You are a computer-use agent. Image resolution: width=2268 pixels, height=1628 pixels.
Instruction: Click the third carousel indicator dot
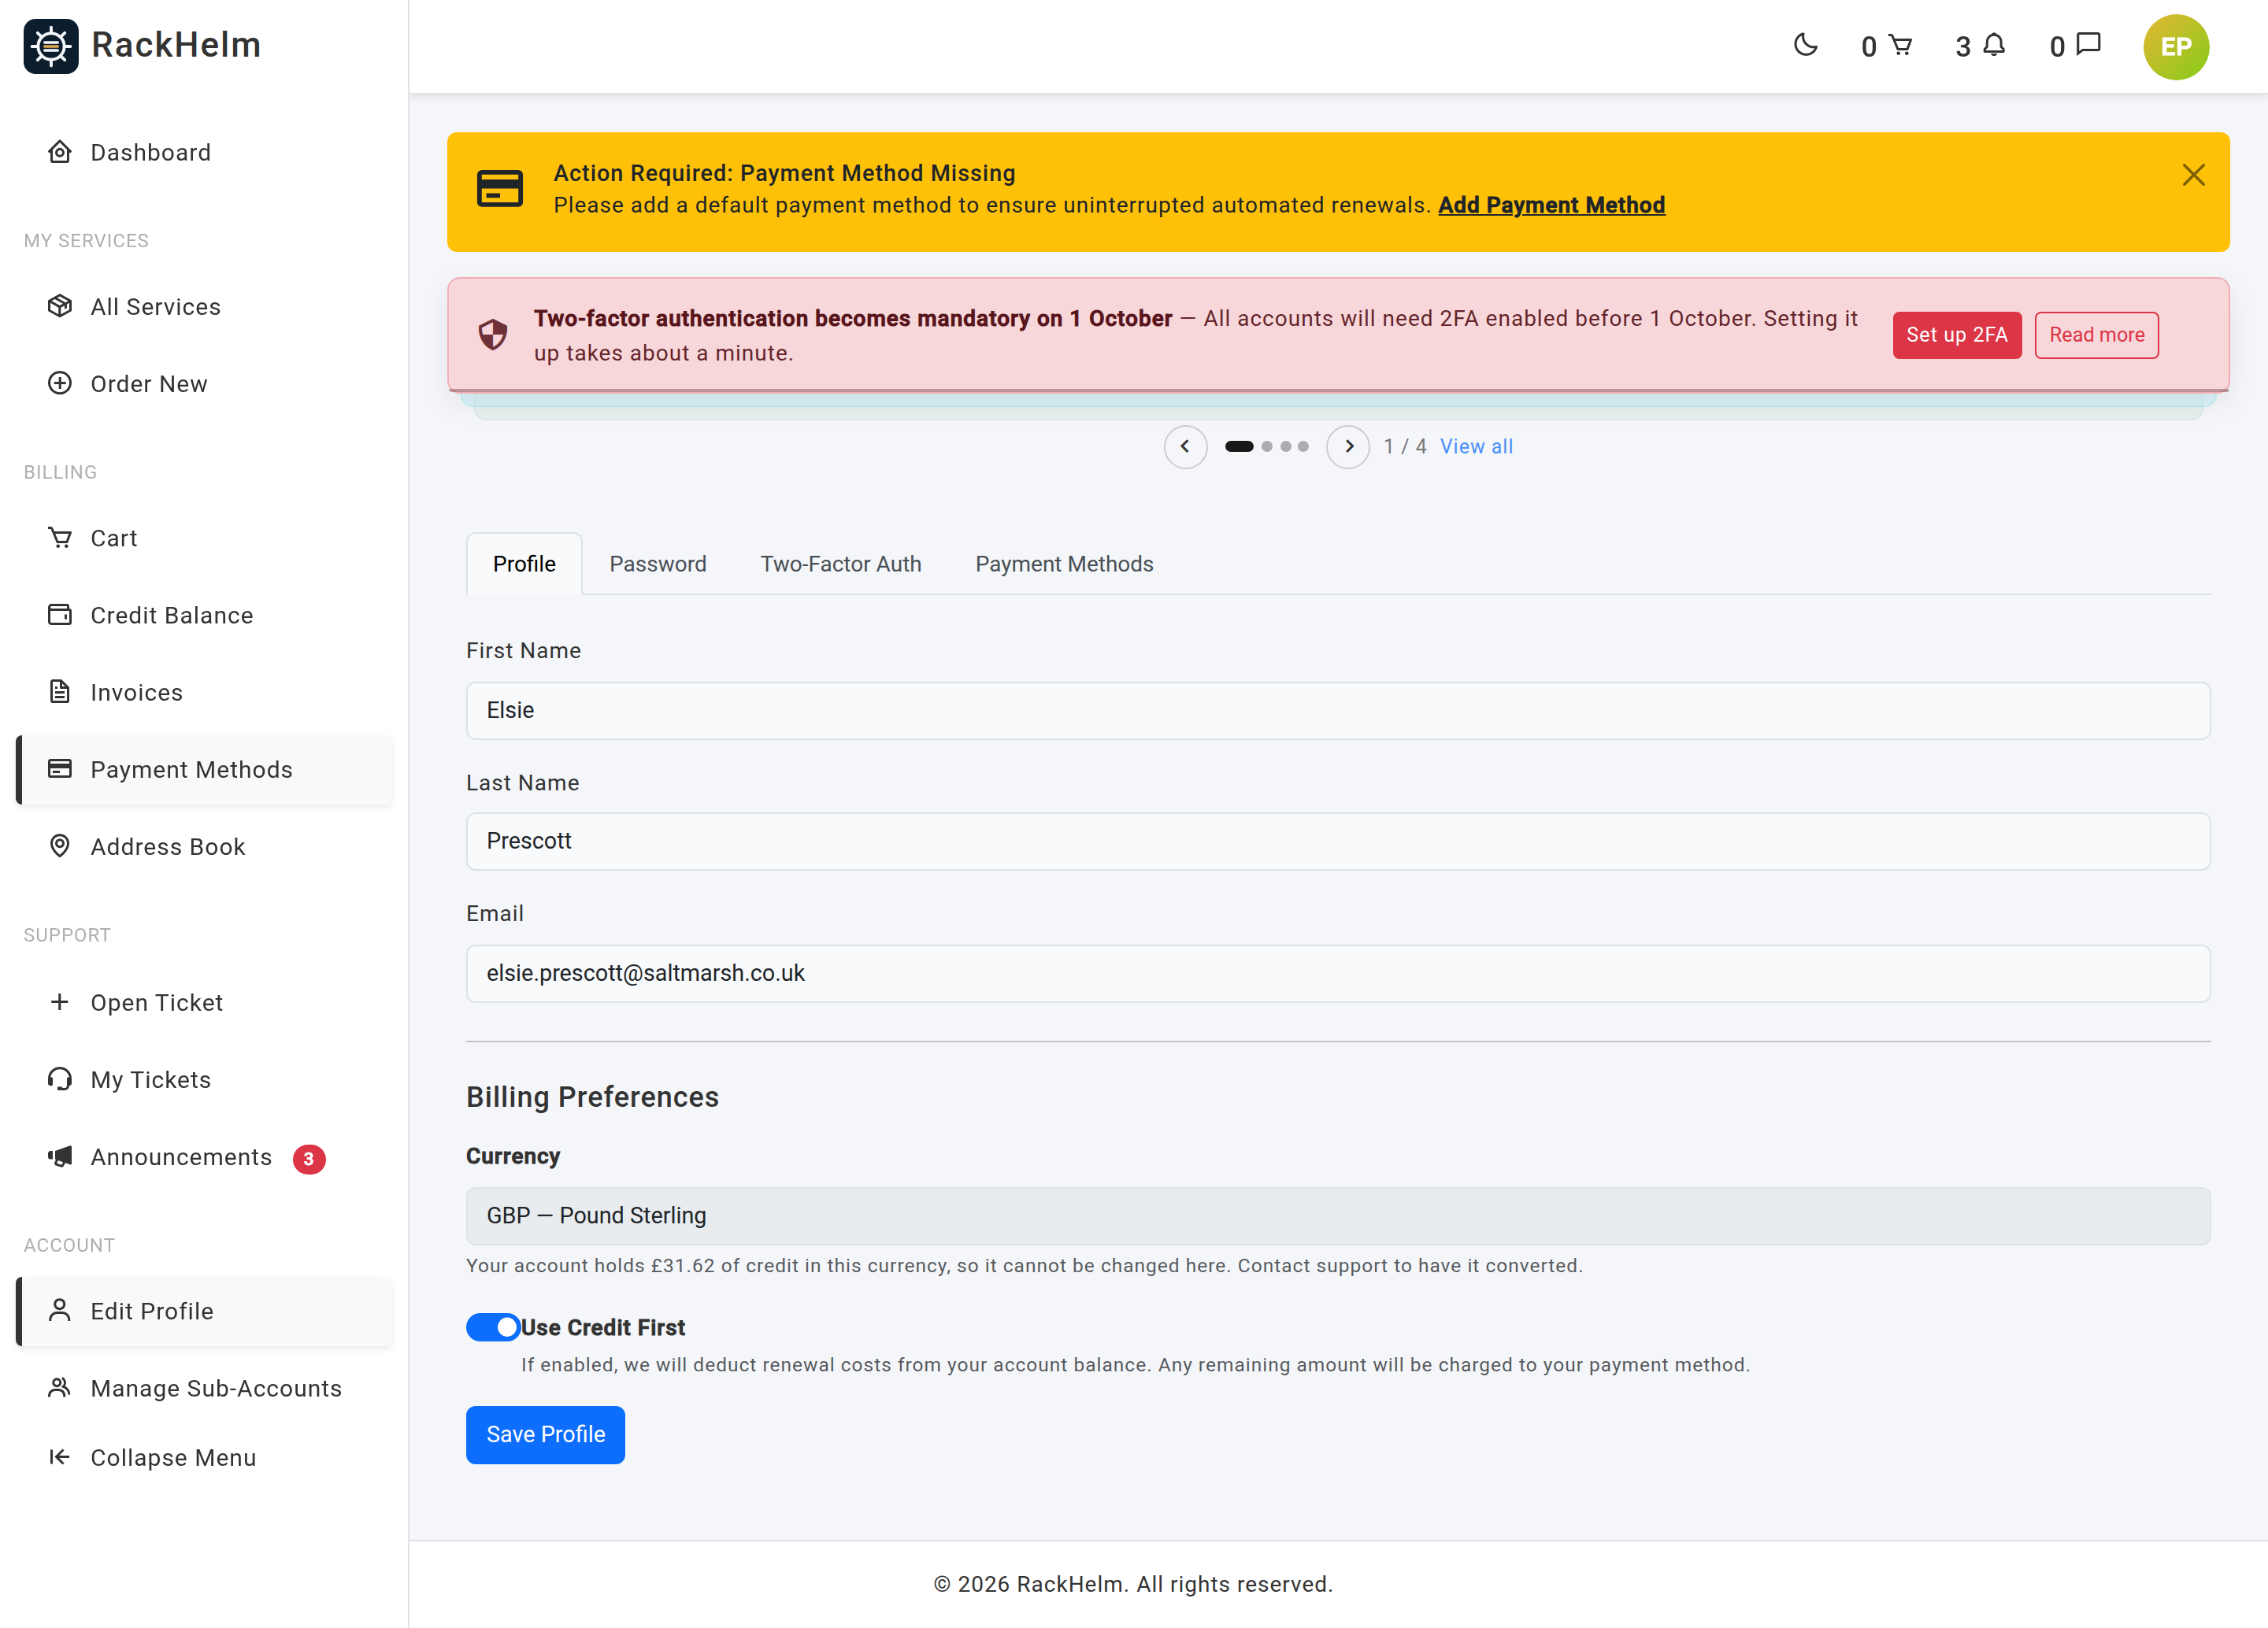pyautogui.click(x=1286, y=446)
